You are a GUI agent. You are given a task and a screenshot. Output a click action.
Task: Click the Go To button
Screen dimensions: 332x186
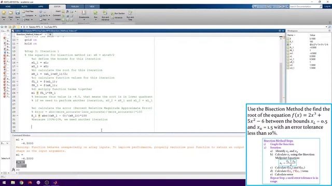coord(44,16)
